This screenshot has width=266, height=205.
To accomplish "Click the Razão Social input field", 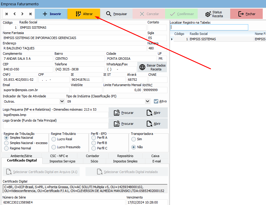I will (x=83, y=28).
